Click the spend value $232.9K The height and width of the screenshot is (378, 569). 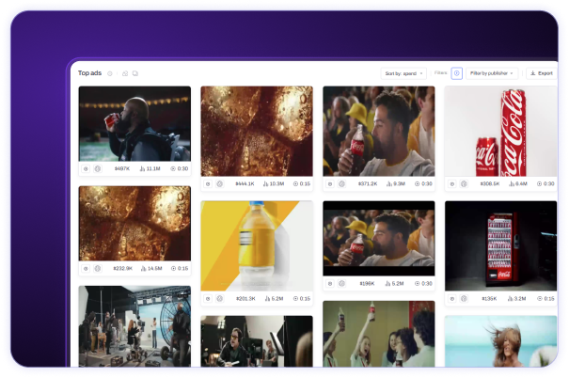point(122,269)
